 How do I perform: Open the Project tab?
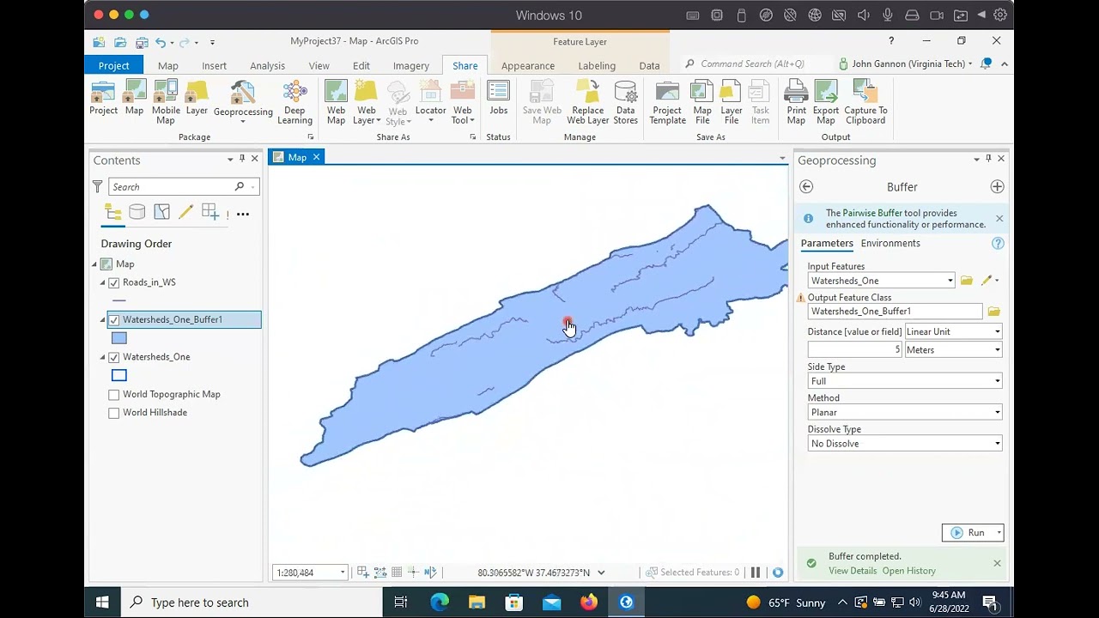[113, 65]
